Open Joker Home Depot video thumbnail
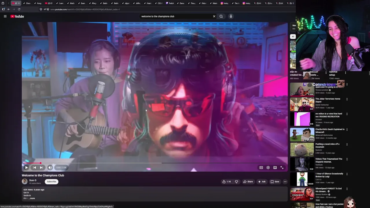This screenshot has width=370, height=208. click(x=302, y=104)
